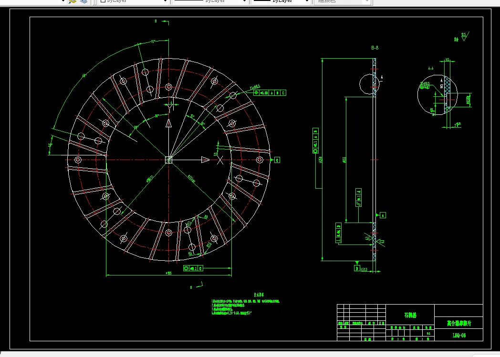Select the part name '离合器摩擦片'
Screen dimensions: 500x357
459,323
